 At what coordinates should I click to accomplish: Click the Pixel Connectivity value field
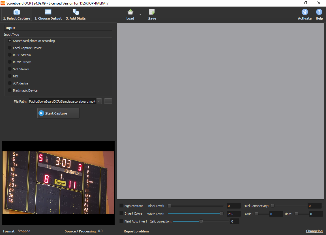coord(315,206)
